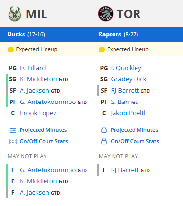Screen dimensions: 183x206
Task: Open Brook Lopez's player link
Action: click(38, 113)
